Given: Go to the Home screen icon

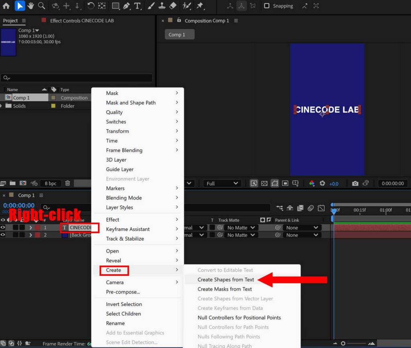Looking at the screenshot, I should [x=6, y=6].
